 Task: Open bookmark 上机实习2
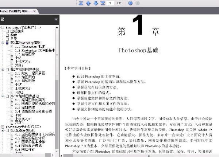23,89
